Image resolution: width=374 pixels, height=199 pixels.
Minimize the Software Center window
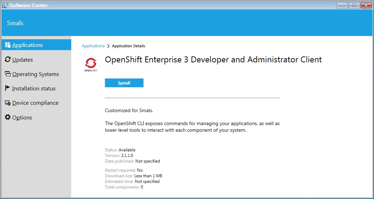pos(342,5)
